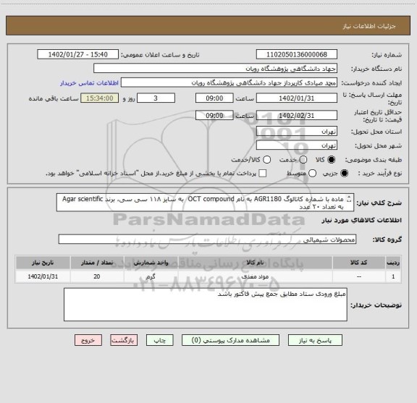Click the buyer organization name field

point(216,69)
